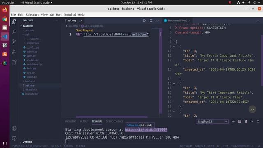Open the api.http editor's more actions menu
Viewport: 263px width, 148px height.
pos(157,21)
